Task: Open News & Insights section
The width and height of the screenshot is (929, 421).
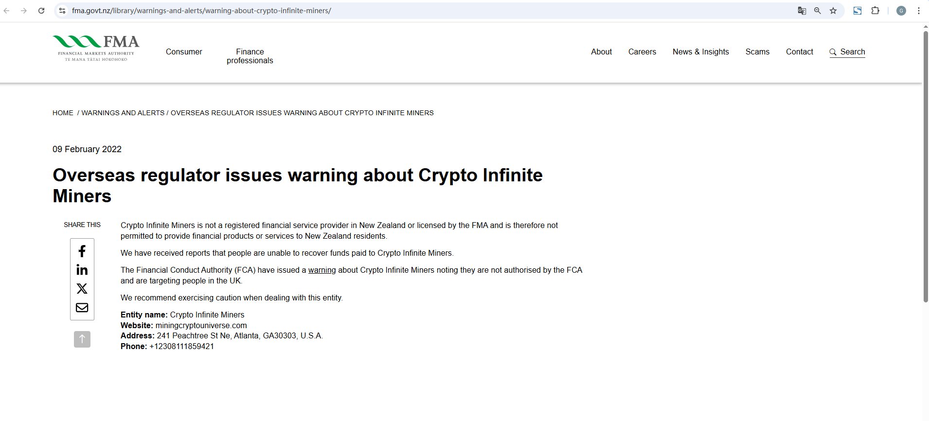Action: pyautogui.click(x=700, y=52)
